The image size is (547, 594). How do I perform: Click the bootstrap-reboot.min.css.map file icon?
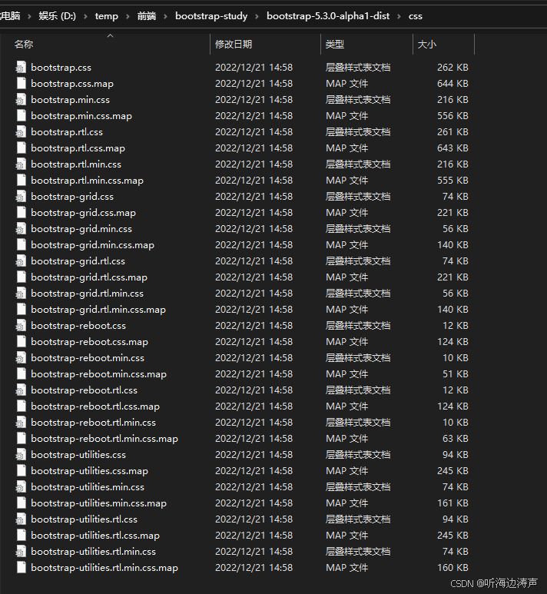(22, 374)
